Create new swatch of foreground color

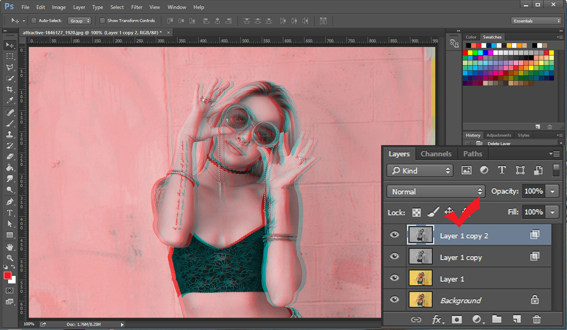tap(537, 126)
